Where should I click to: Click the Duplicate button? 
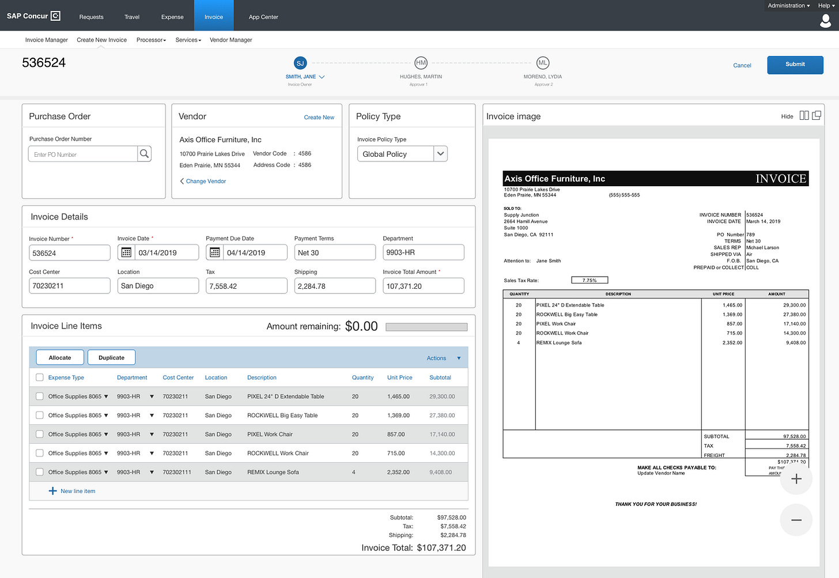[111, 357]
